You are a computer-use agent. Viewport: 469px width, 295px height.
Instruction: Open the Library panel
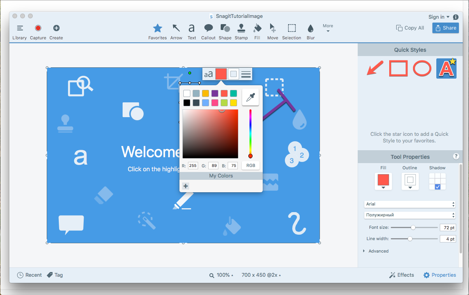click(19, 32)
